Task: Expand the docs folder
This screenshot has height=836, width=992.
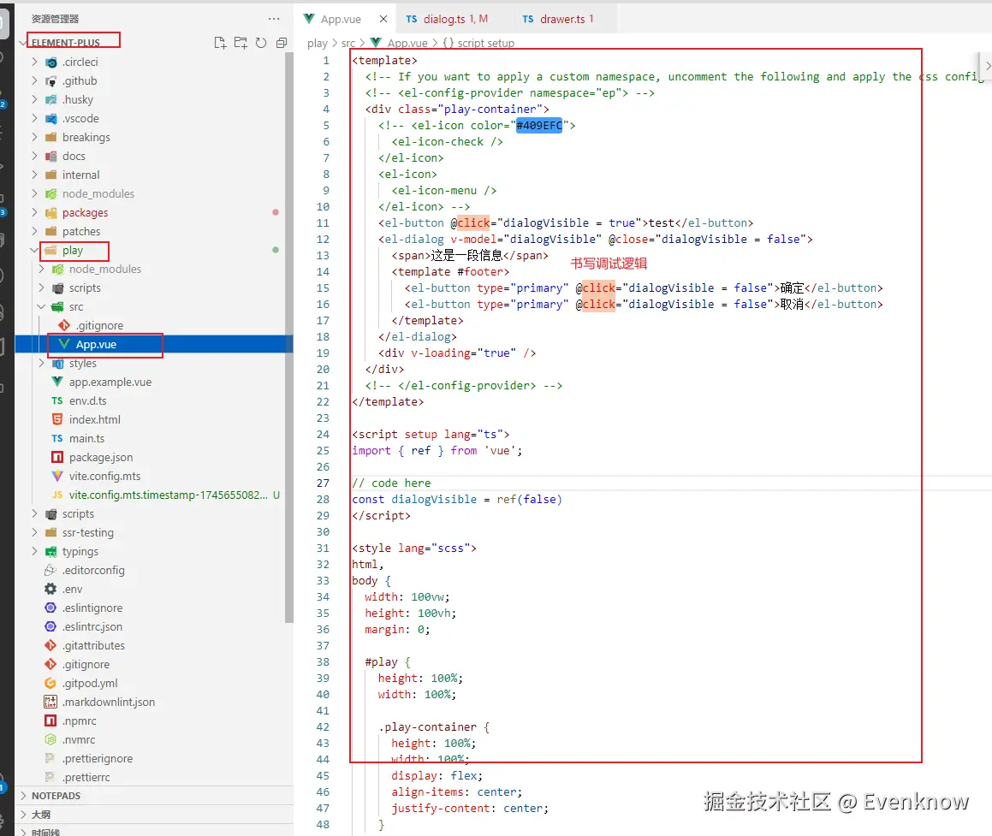Action: click(35, 157)
